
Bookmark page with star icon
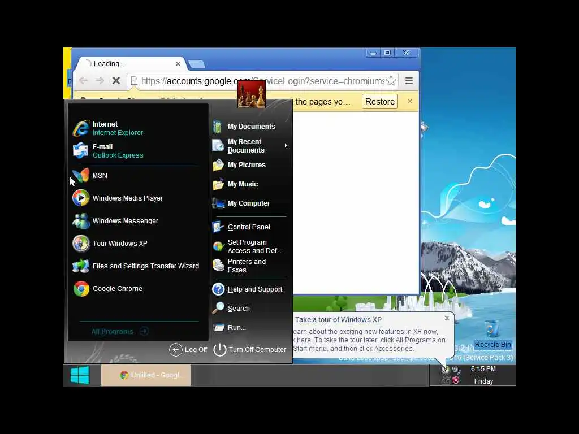click(391, 81)
